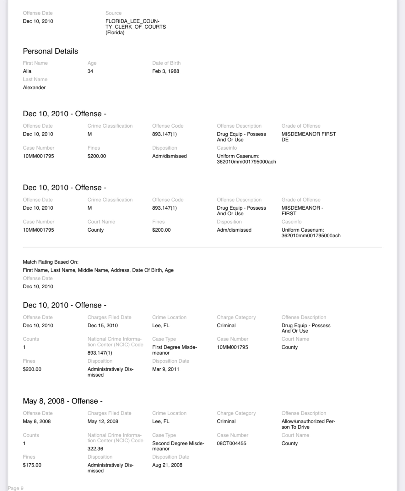The image size is (405, 491).
Task: Click the Allow/unauthorized Person To Drive description
Action: [308, 424]
